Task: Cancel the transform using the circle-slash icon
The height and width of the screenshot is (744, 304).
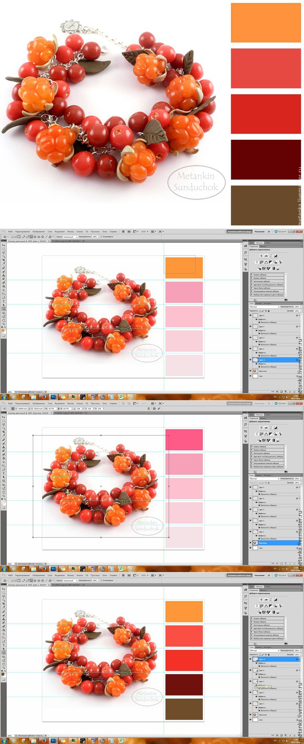Action: click(154, 409)
